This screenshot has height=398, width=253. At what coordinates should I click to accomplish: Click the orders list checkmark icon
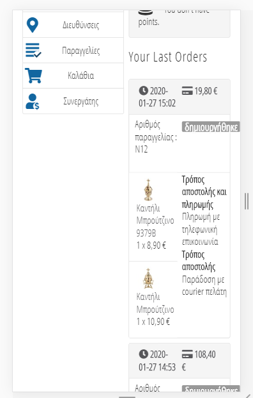(x=33, y=50)
